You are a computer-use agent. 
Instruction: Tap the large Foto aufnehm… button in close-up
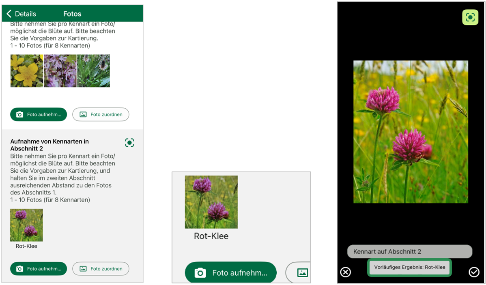click(x=230, y=273)
